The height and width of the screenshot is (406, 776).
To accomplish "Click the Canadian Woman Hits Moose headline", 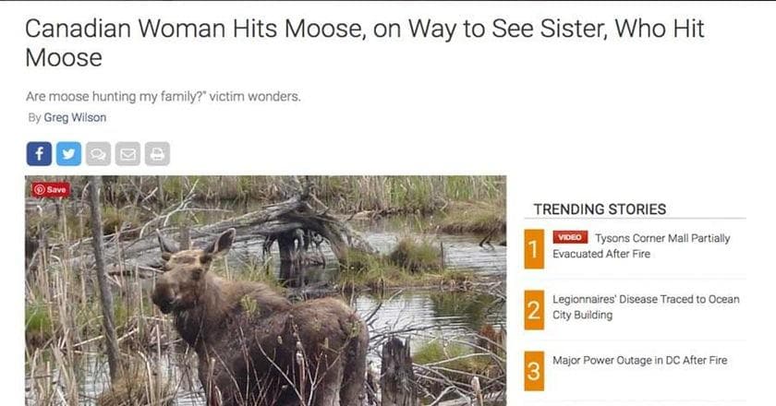I will [365, 42].
